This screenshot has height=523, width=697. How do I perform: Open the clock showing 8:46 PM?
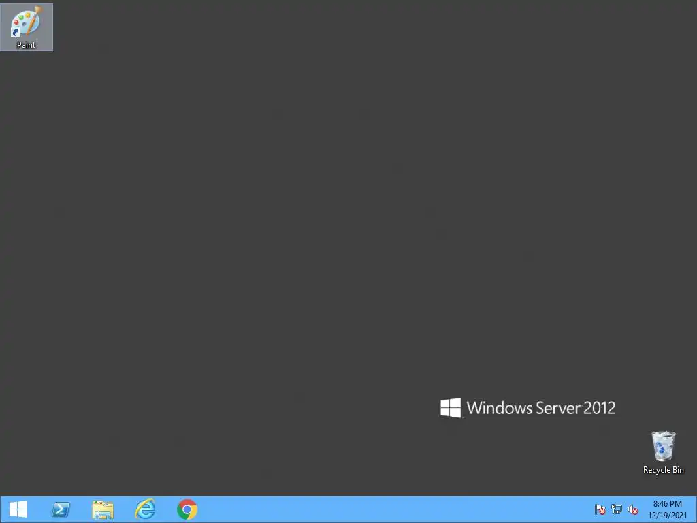[x=667, y=509]
